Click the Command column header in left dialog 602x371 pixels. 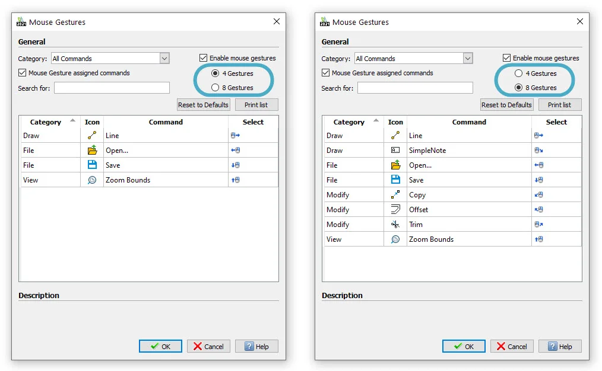tap(166, 122)
